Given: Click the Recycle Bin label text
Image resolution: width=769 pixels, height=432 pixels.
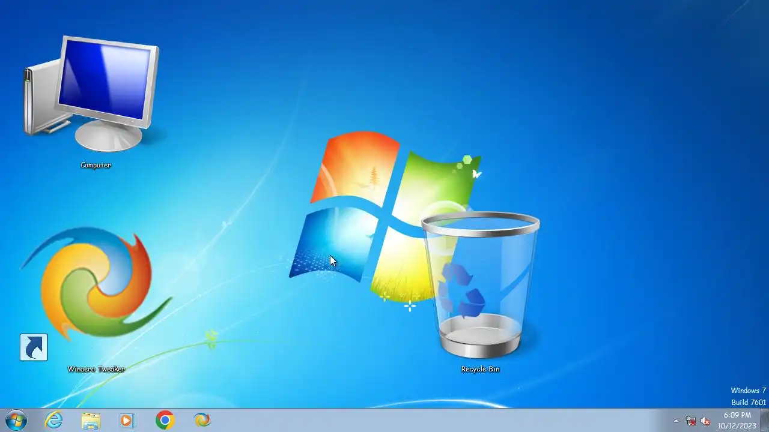Looking at the screenshot, I should pos(480,369).
